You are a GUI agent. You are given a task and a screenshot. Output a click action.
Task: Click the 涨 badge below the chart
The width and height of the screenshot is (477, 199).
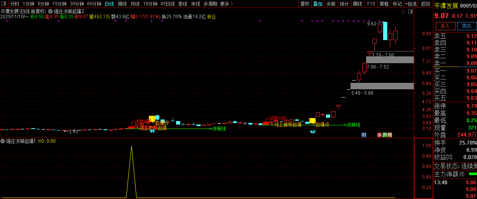[x=379, y=135]
